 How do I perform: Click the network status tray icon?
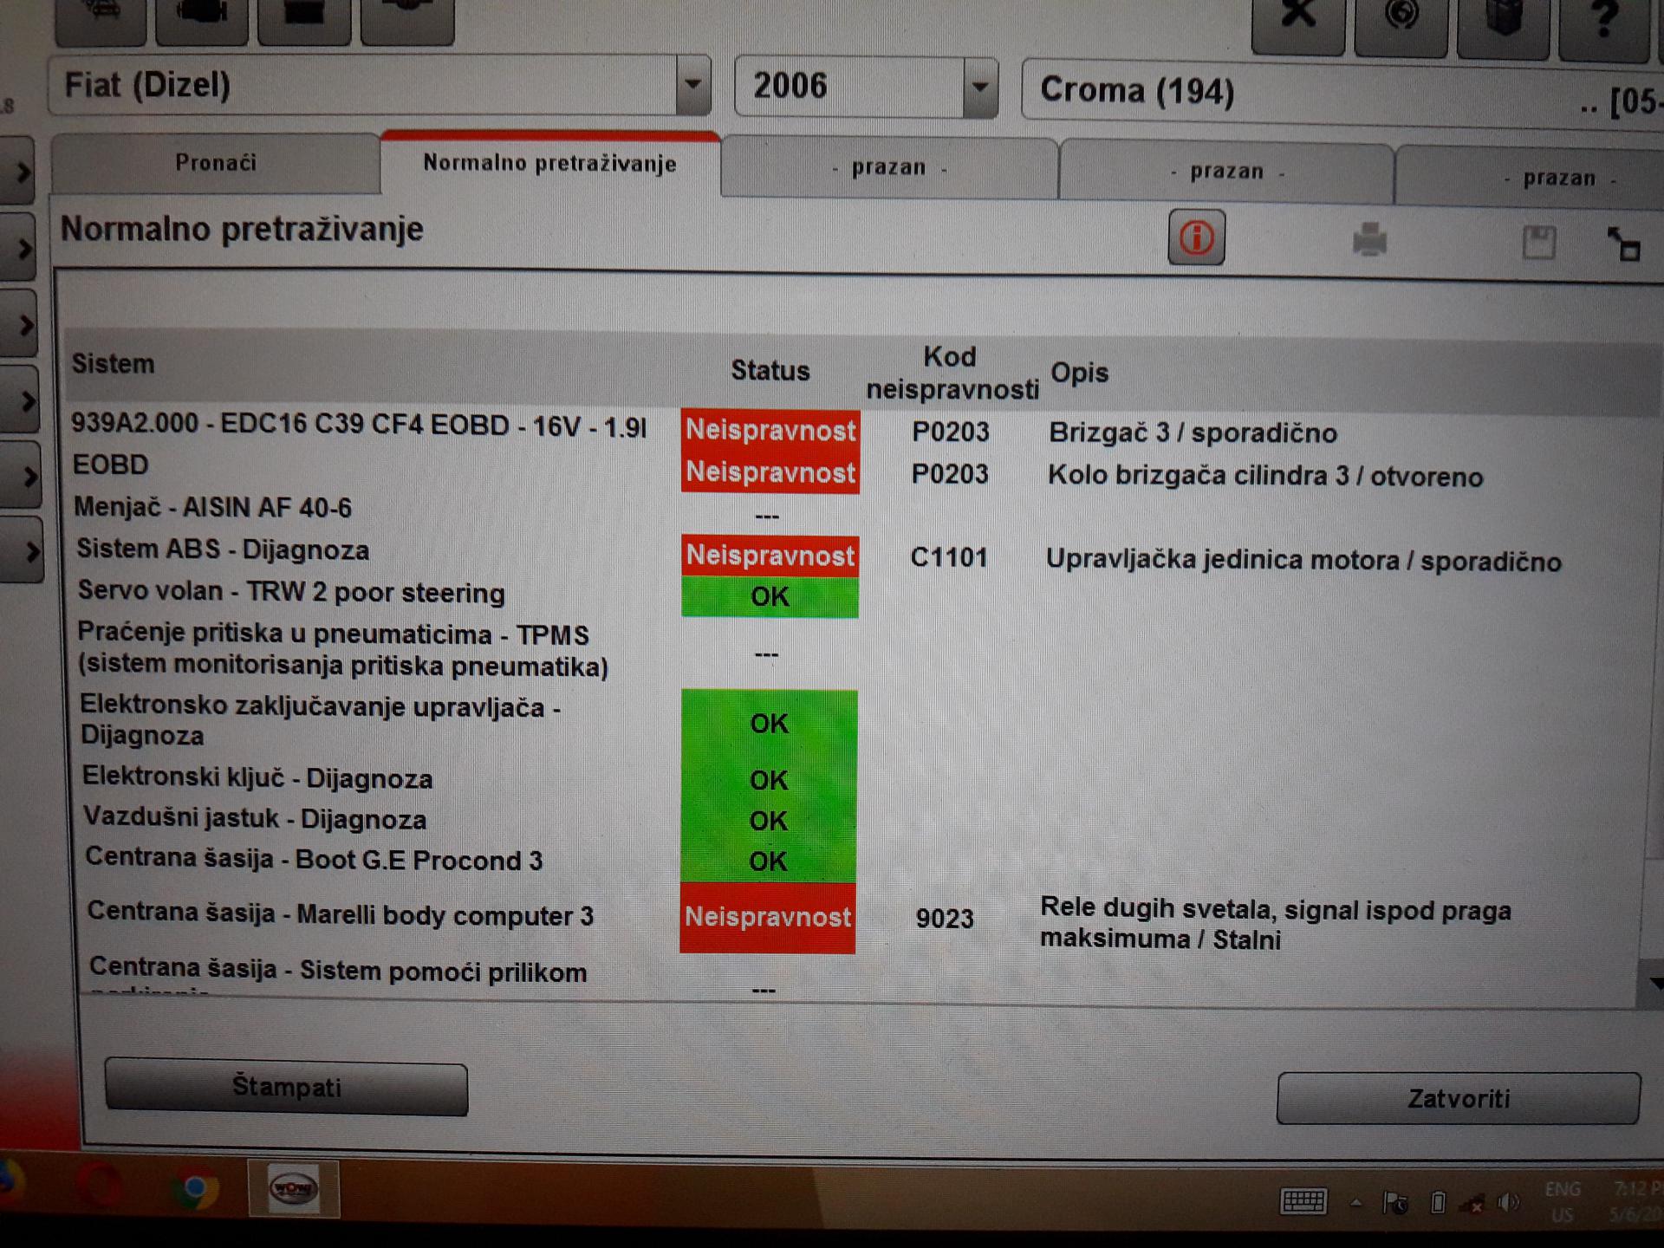(x=1472, y=1203)
